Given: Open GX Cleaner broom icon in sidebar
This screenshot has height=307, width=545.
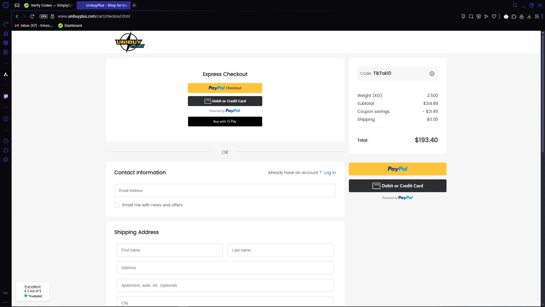Looking at the screenshot, I should [x=6, y=33].
